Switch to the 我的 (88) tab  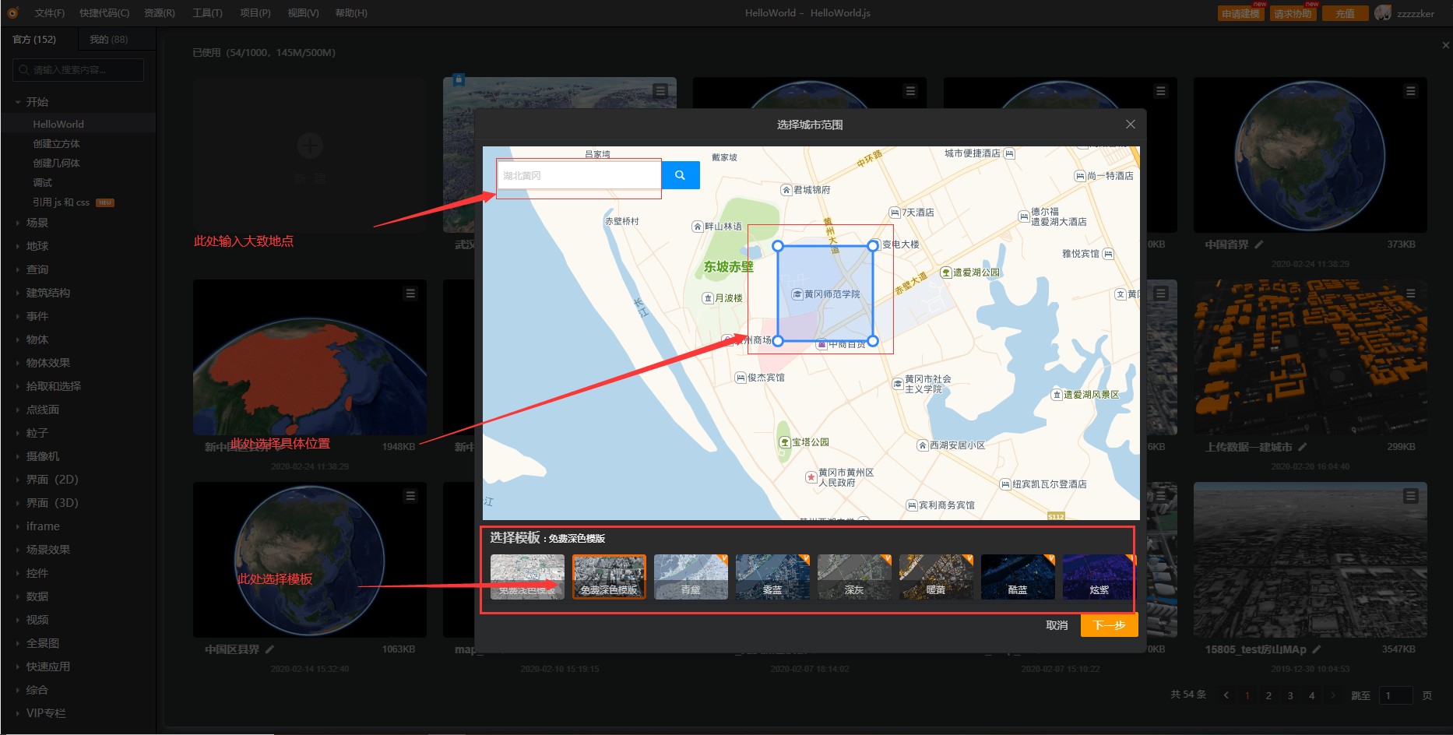(109, 39)
